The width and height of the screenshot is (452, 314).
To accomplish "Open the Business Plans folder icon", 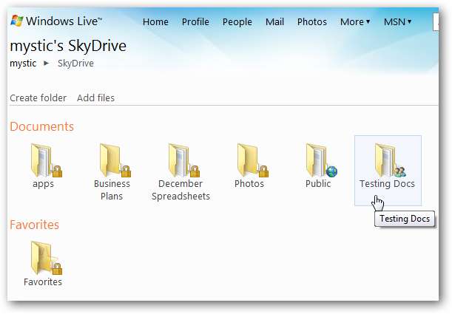I will coord(115,160).
